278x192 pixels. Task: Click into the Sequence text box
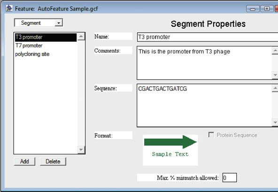point(204,105)
